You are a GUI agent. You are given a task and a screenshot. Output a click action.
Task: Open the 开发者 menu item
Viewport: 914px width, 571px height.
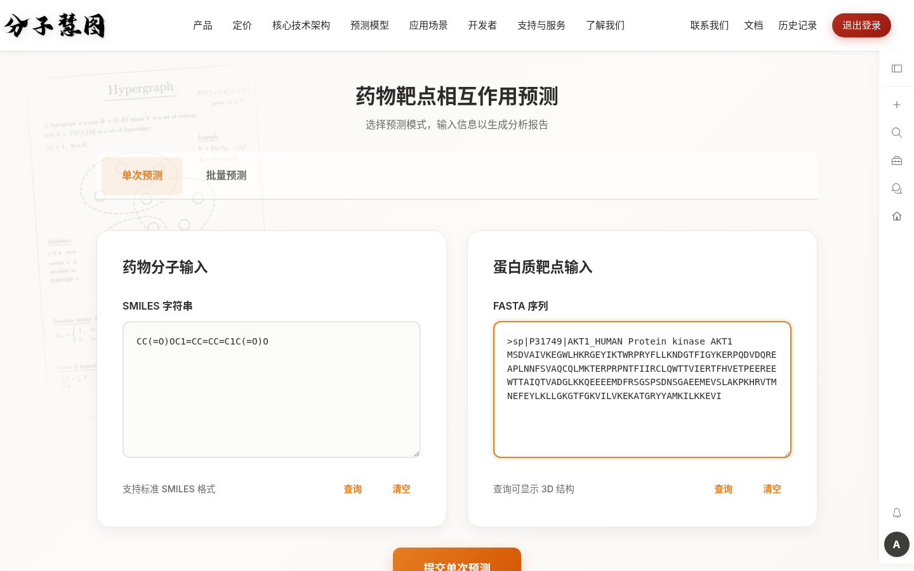tap(482, 25)
